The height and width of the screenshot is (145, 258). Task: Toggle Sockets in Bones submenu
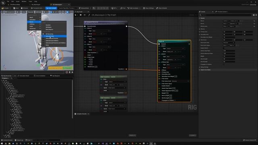pyautogui.click(x=54, y=25)
